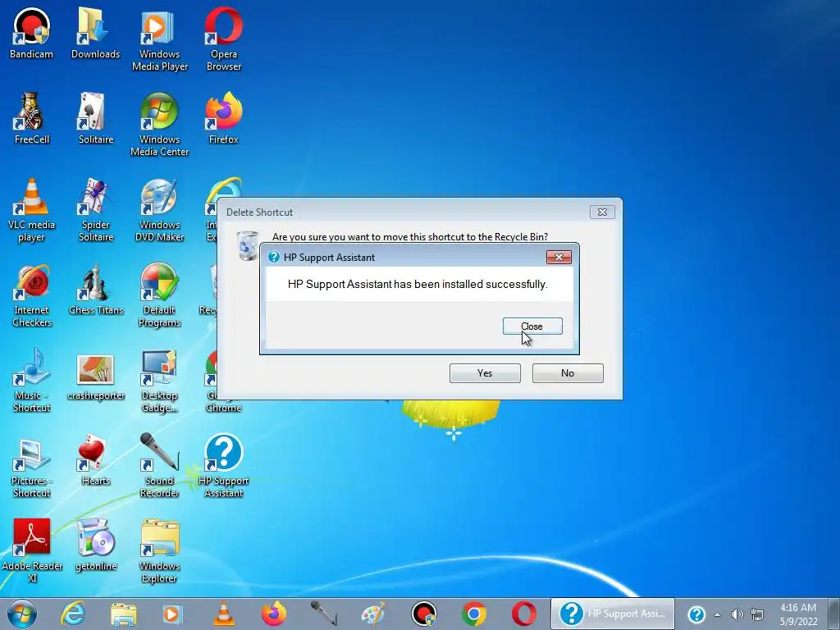Open Bandicam icon on the taskbar
Screen dimensions: 840x630
click(x=424, y=614)
